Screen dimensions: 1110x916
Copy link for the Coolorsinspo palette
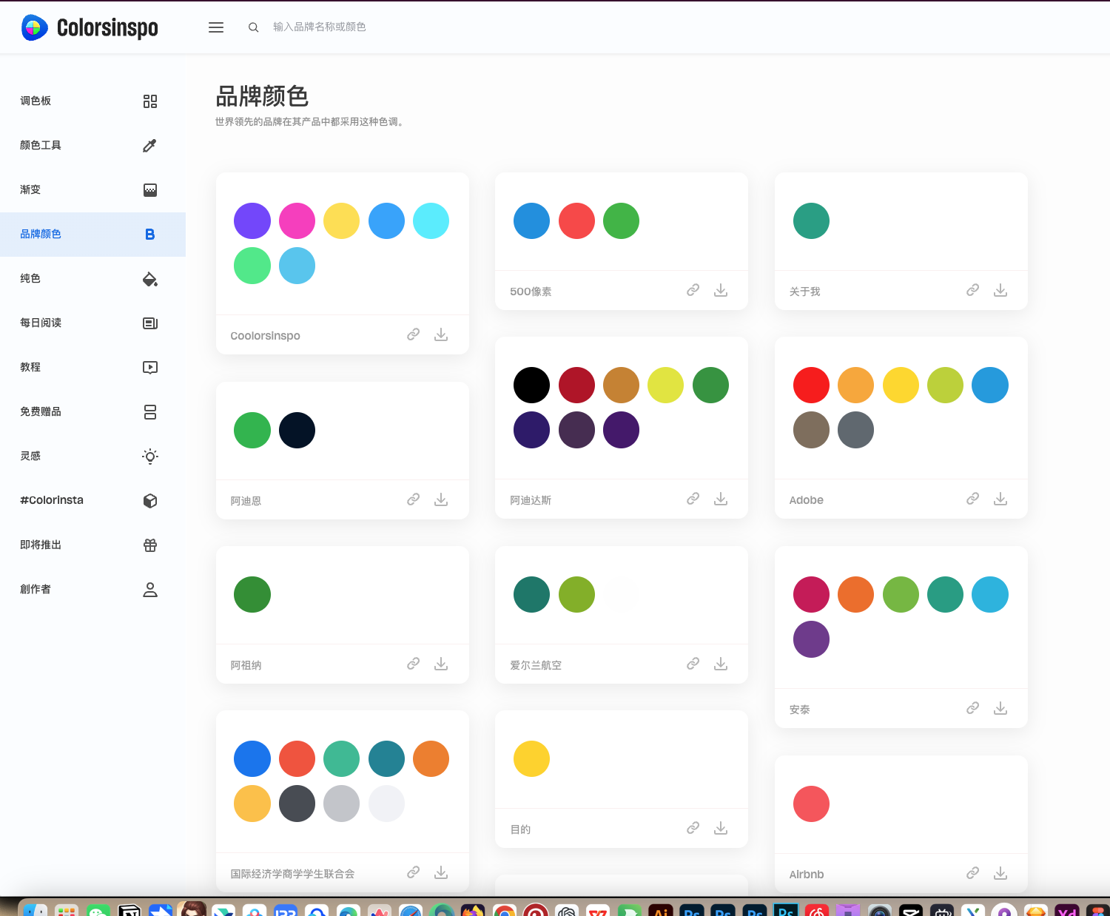point(413,334)
